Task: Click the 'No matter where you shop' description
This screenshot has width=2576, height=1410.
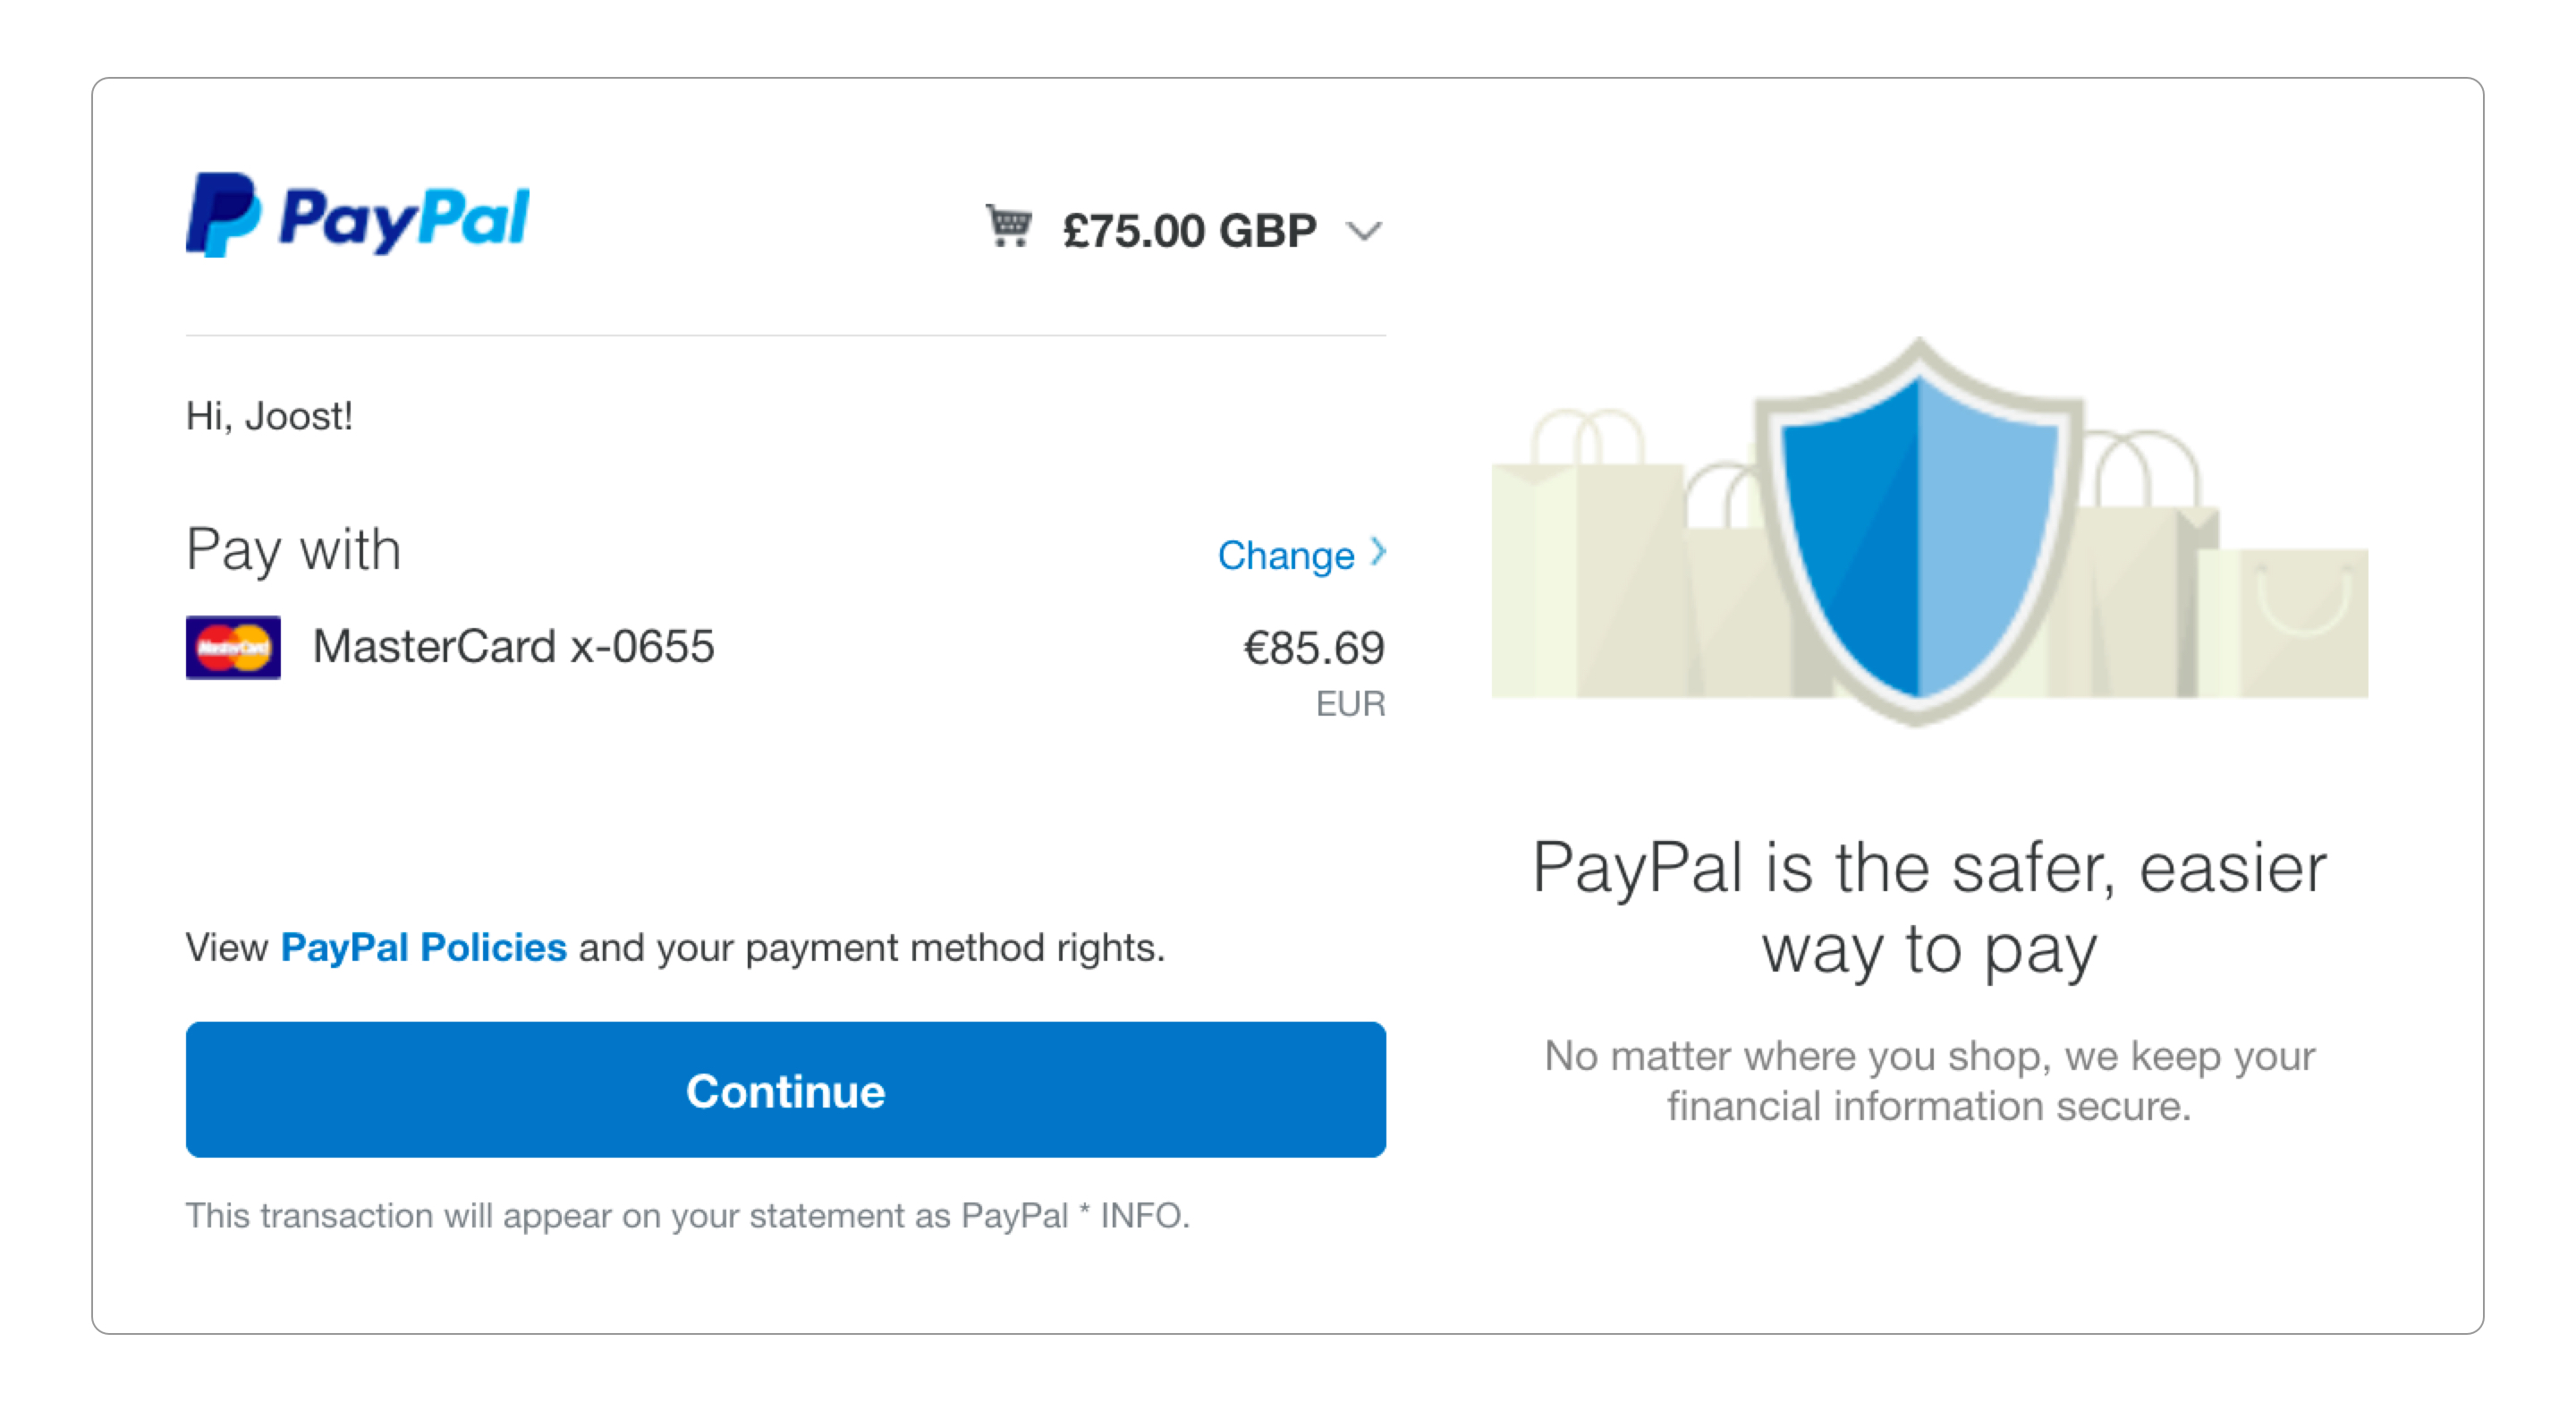Action: tap(1929, 1081)
